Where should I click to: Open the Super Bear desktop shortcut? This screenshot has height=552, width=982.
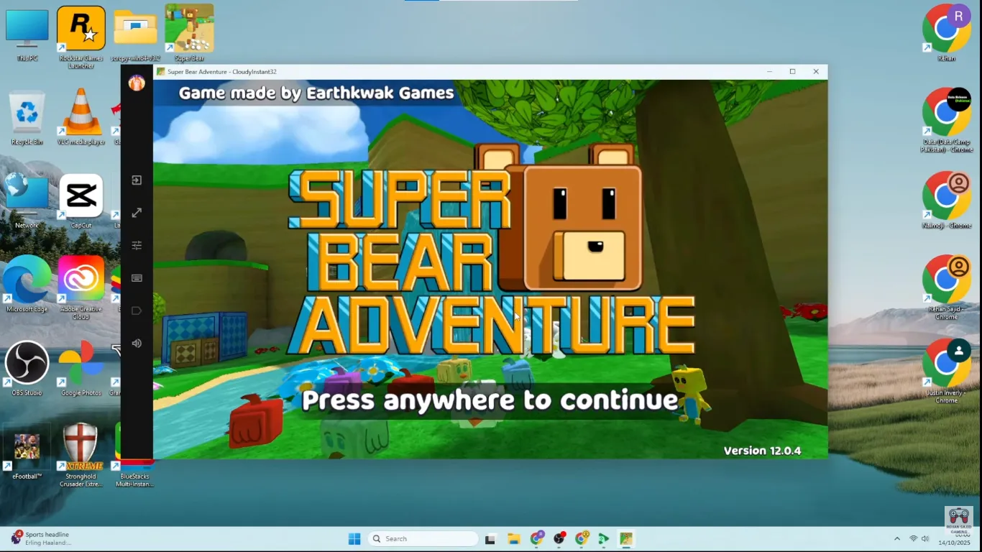(x=189, y=29)
